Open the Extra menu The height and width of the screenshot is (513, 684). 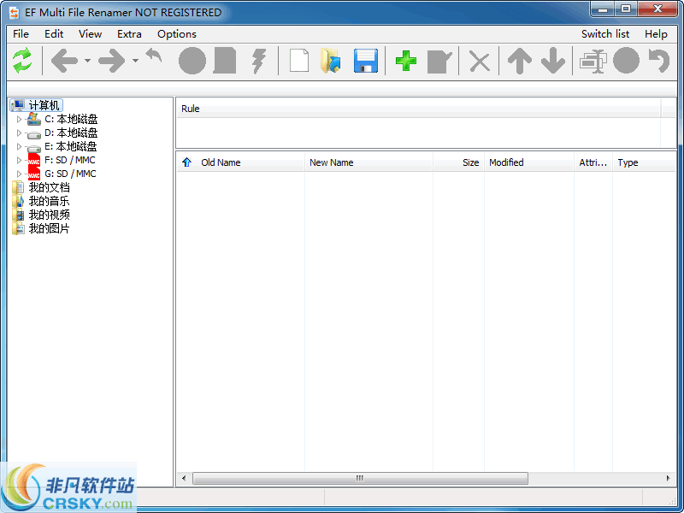pyautogui.click(x=129, y=34)
